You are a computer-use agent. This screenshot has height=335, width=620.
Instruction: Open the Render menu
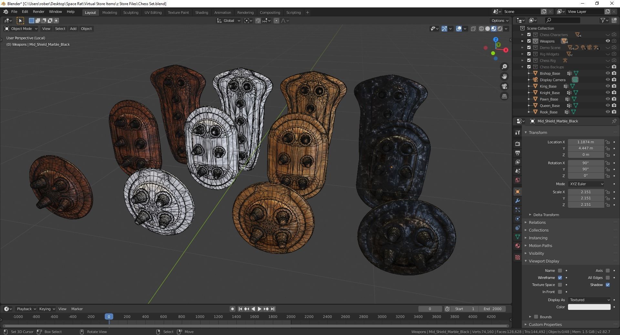pyautogui.click(x=38, y=12)
